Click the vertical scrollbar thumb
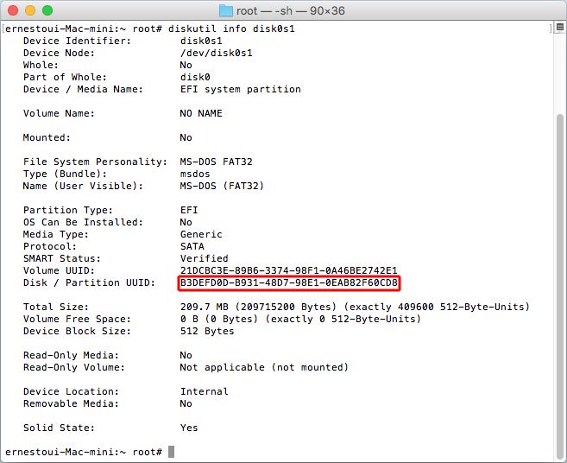This screenshot has width=567, height=463. 560,286
